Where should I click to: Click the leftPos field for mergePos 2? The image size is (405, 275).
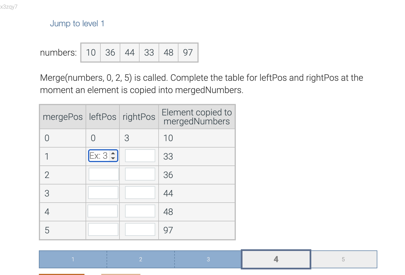pos(103,174)
